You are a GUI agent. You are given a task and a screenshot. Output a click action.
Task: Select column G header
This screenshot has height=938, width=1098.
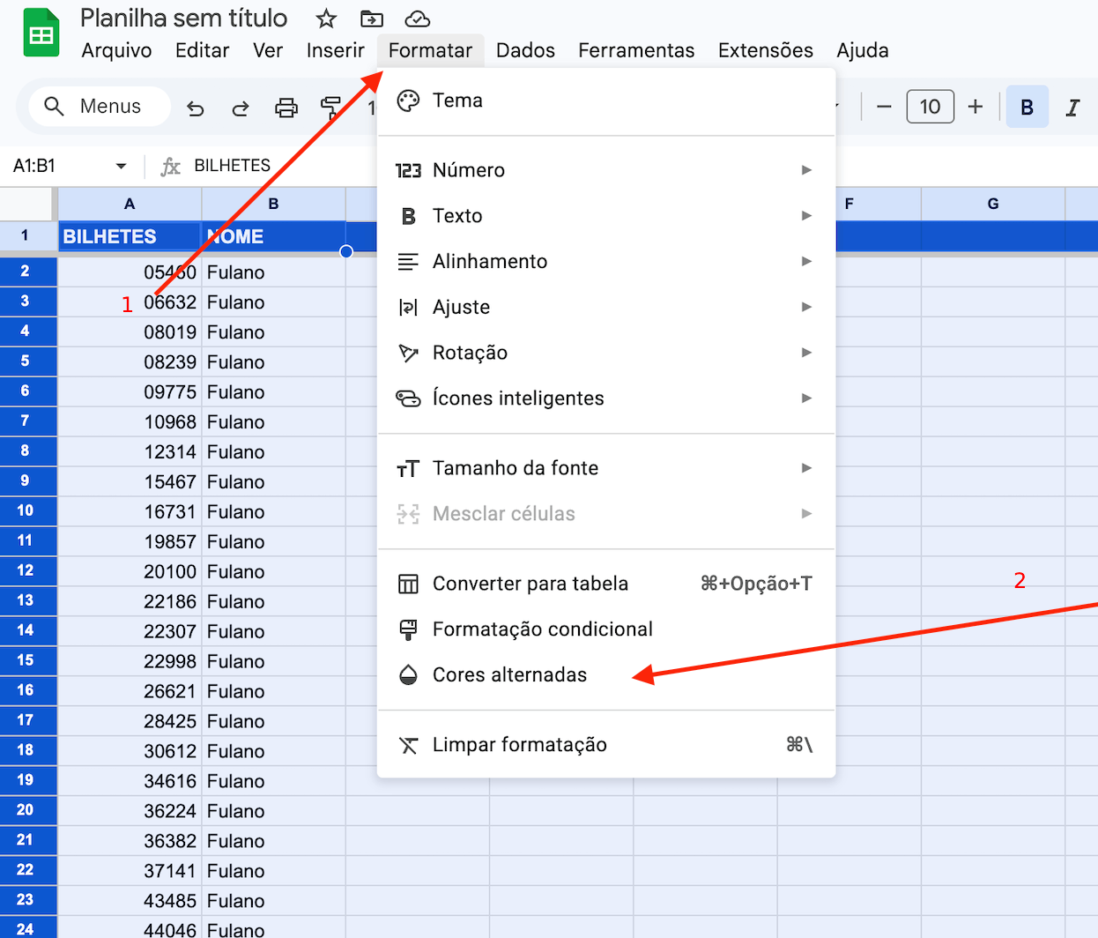992,204
